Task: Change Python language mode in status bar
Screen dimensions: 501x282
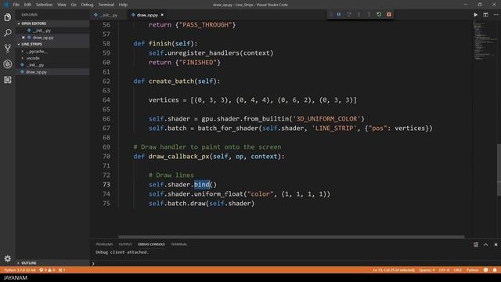Action: (x=472, y=269)
